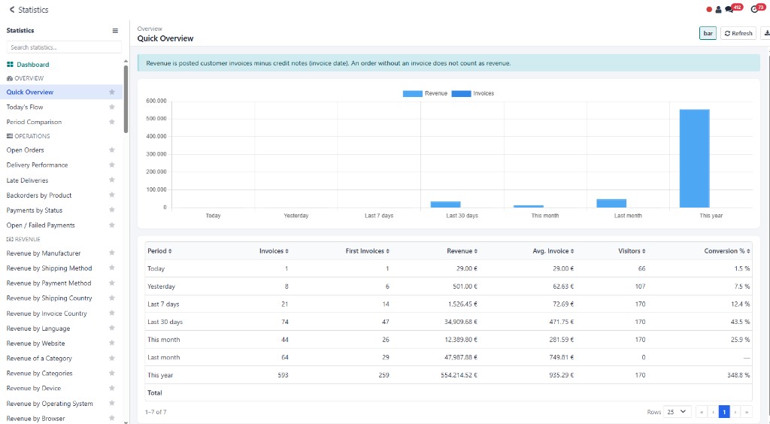Star the Delivery Performance report
770x424 pixels.
pos(112,165)
